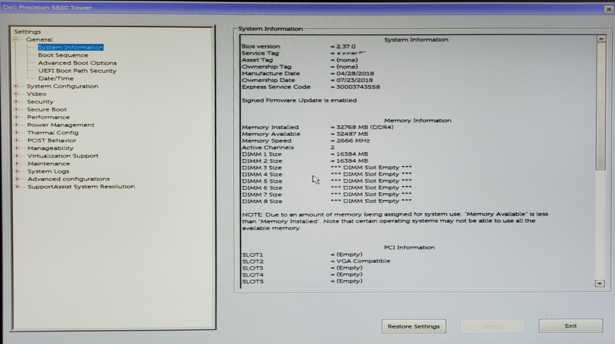Expand the System Logs node
Screen dimensions: 615x344
coord(16,172)
